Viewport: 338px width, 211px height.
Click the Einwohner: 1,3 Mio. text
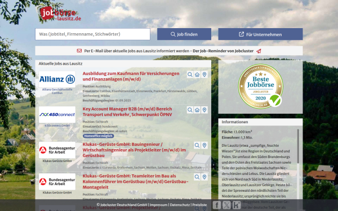[x=237, y=137]
